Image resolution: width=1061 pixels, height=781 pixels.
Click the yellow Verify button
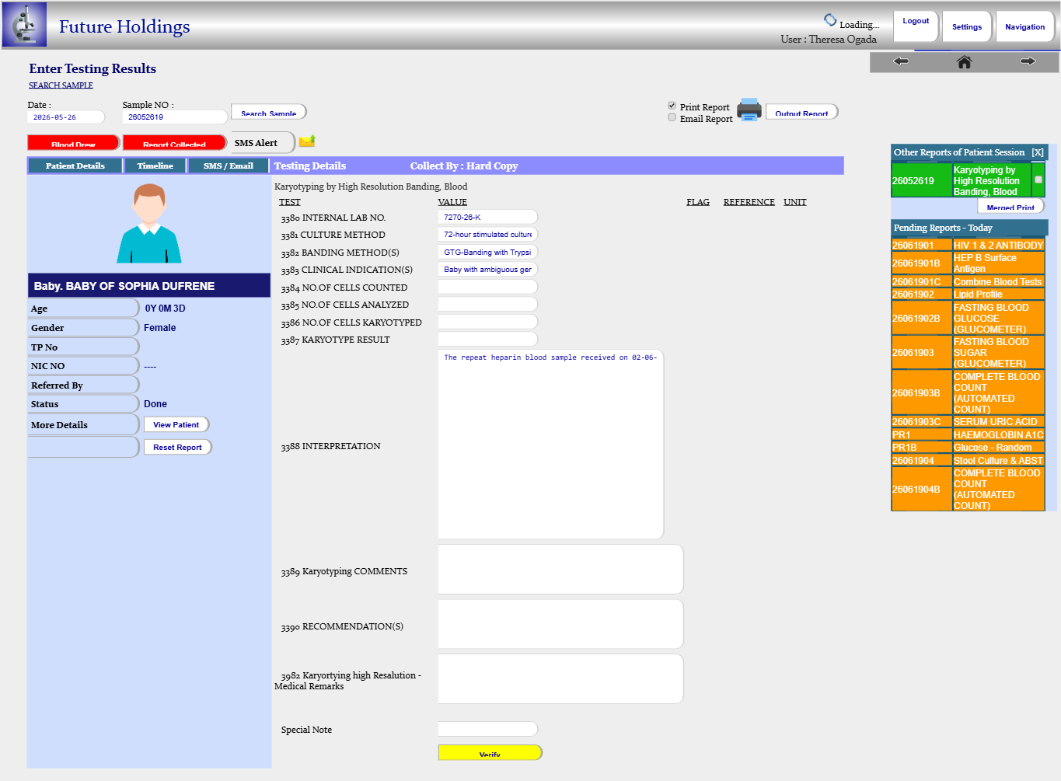[x=490, y=752]
